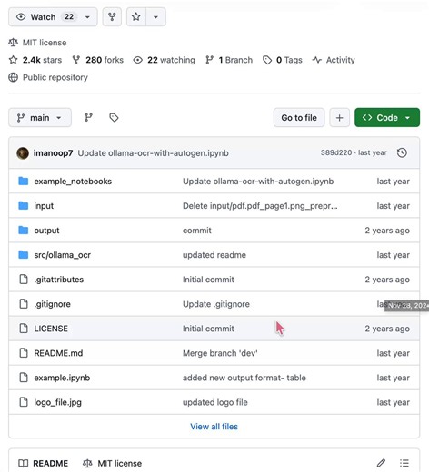This screenshot has width=429, height=472.
Task: Edit the README with the pencil icon
Action: [x=381, y=463]
